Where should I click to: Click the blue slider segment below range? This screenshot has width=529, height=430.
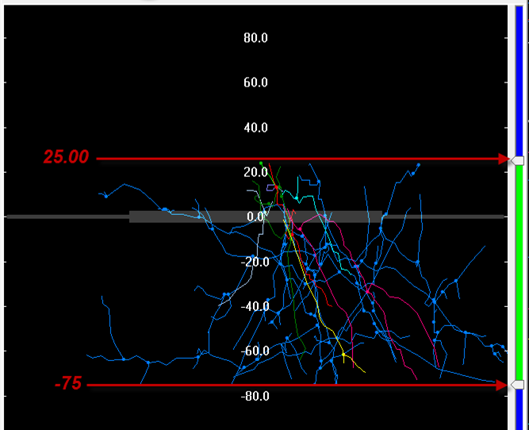point(519,409)
